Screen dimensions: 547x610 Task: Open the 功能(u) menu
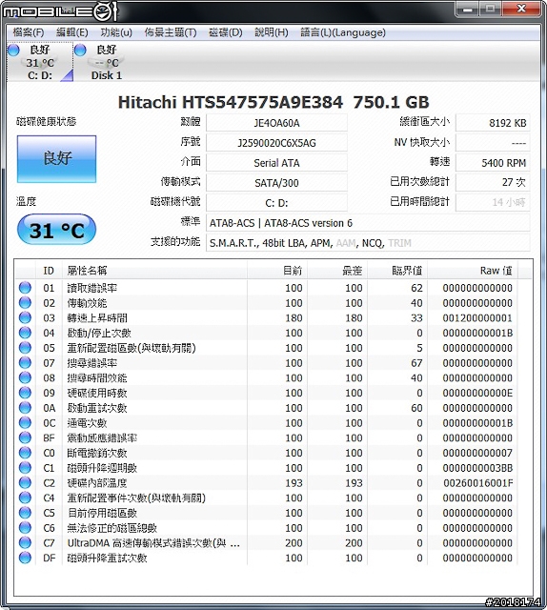(x=116, y=32)
